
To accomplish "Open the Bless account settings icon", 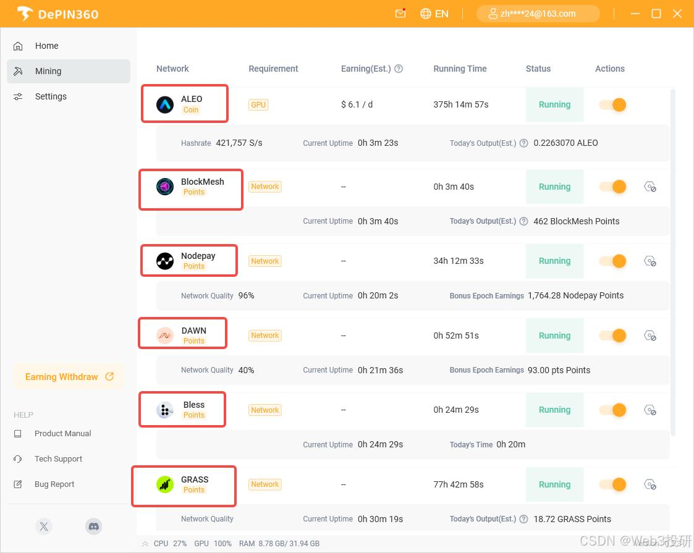I will point(650,410).
